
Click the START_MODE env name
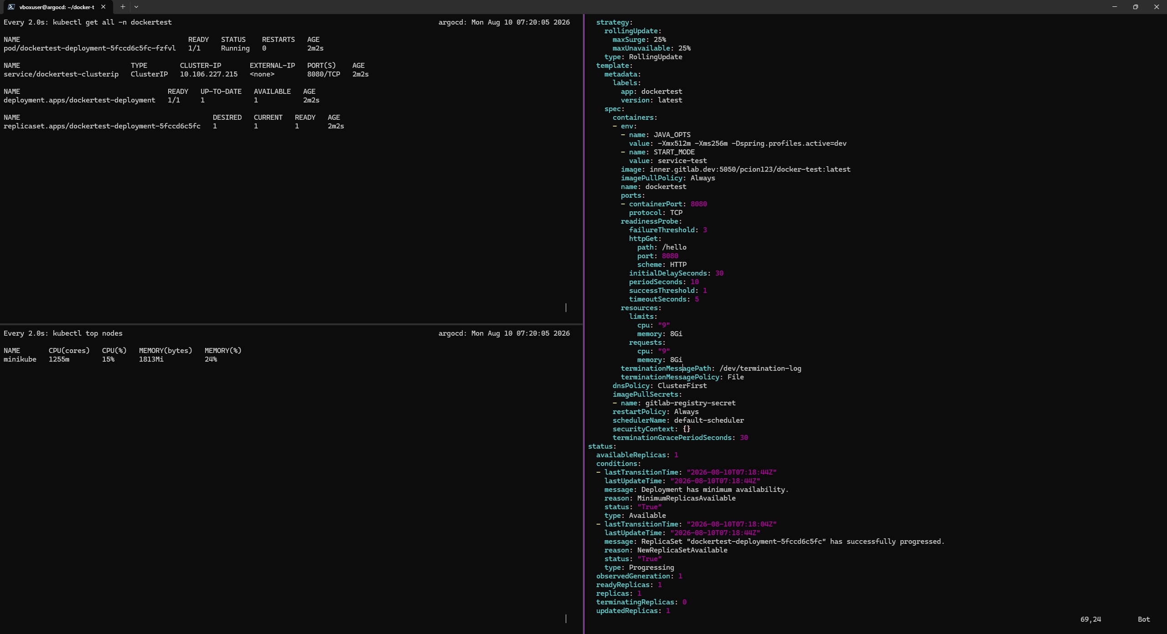[x=674, y=152]
